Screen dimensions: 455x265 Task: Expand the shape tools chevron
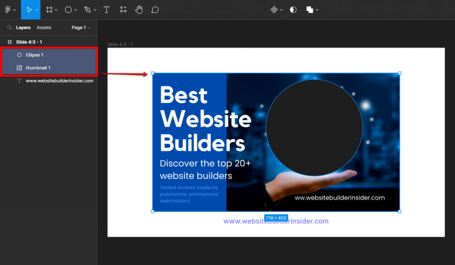coord(76,9)
